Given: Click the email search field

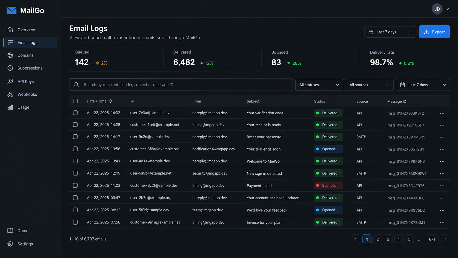Looking at the screenshot, I should pyautogui.click(x=181, y=85).
